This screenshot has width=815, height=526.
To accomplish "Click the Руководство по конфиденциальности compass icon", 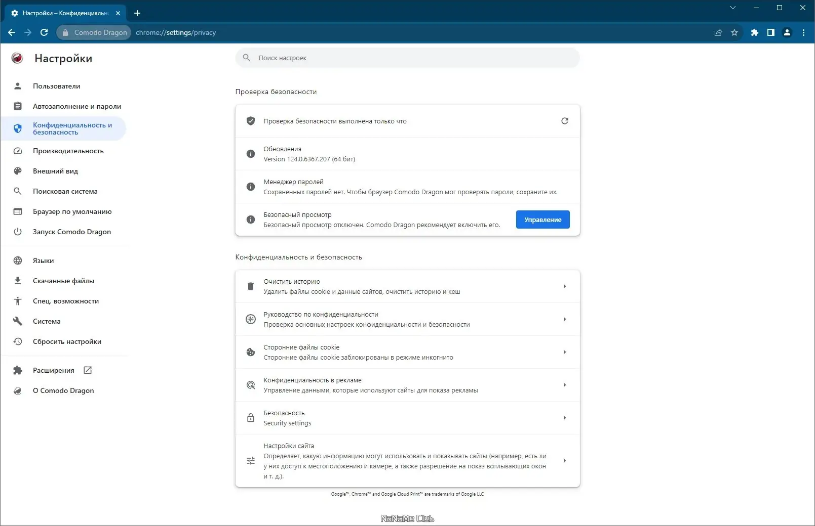I will 250,319.
